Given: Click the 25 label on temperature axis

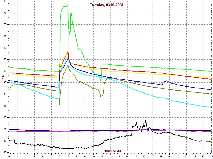Looking at the screenshot, I should click(5, 129).
